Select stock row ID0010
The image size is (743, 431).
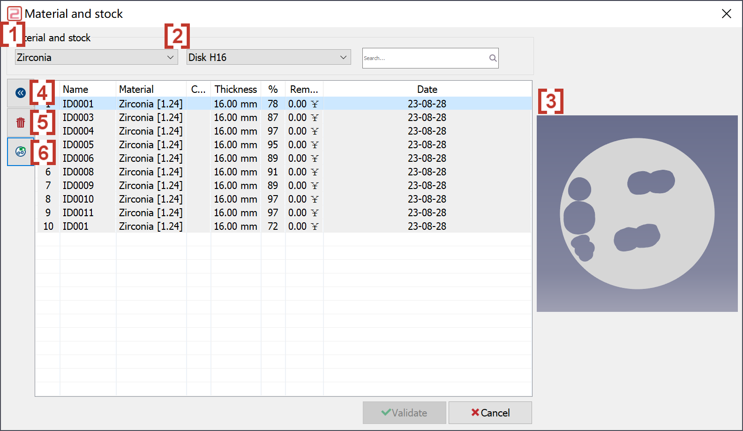click(284, 199)
